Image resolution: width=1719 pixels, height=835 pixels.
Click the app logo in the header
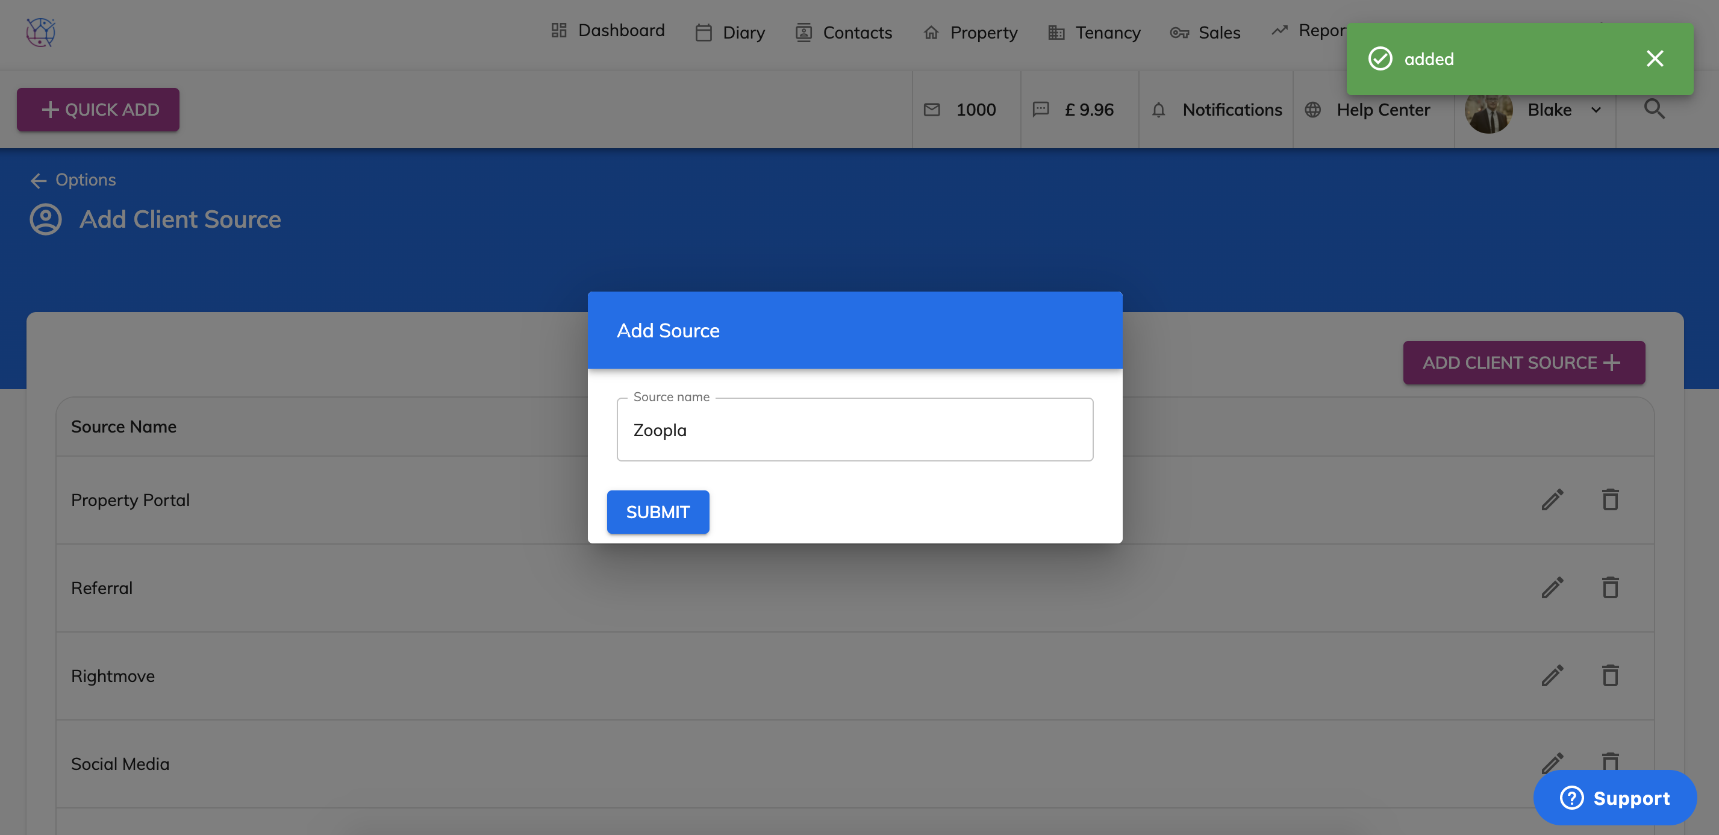coord(41,32)
